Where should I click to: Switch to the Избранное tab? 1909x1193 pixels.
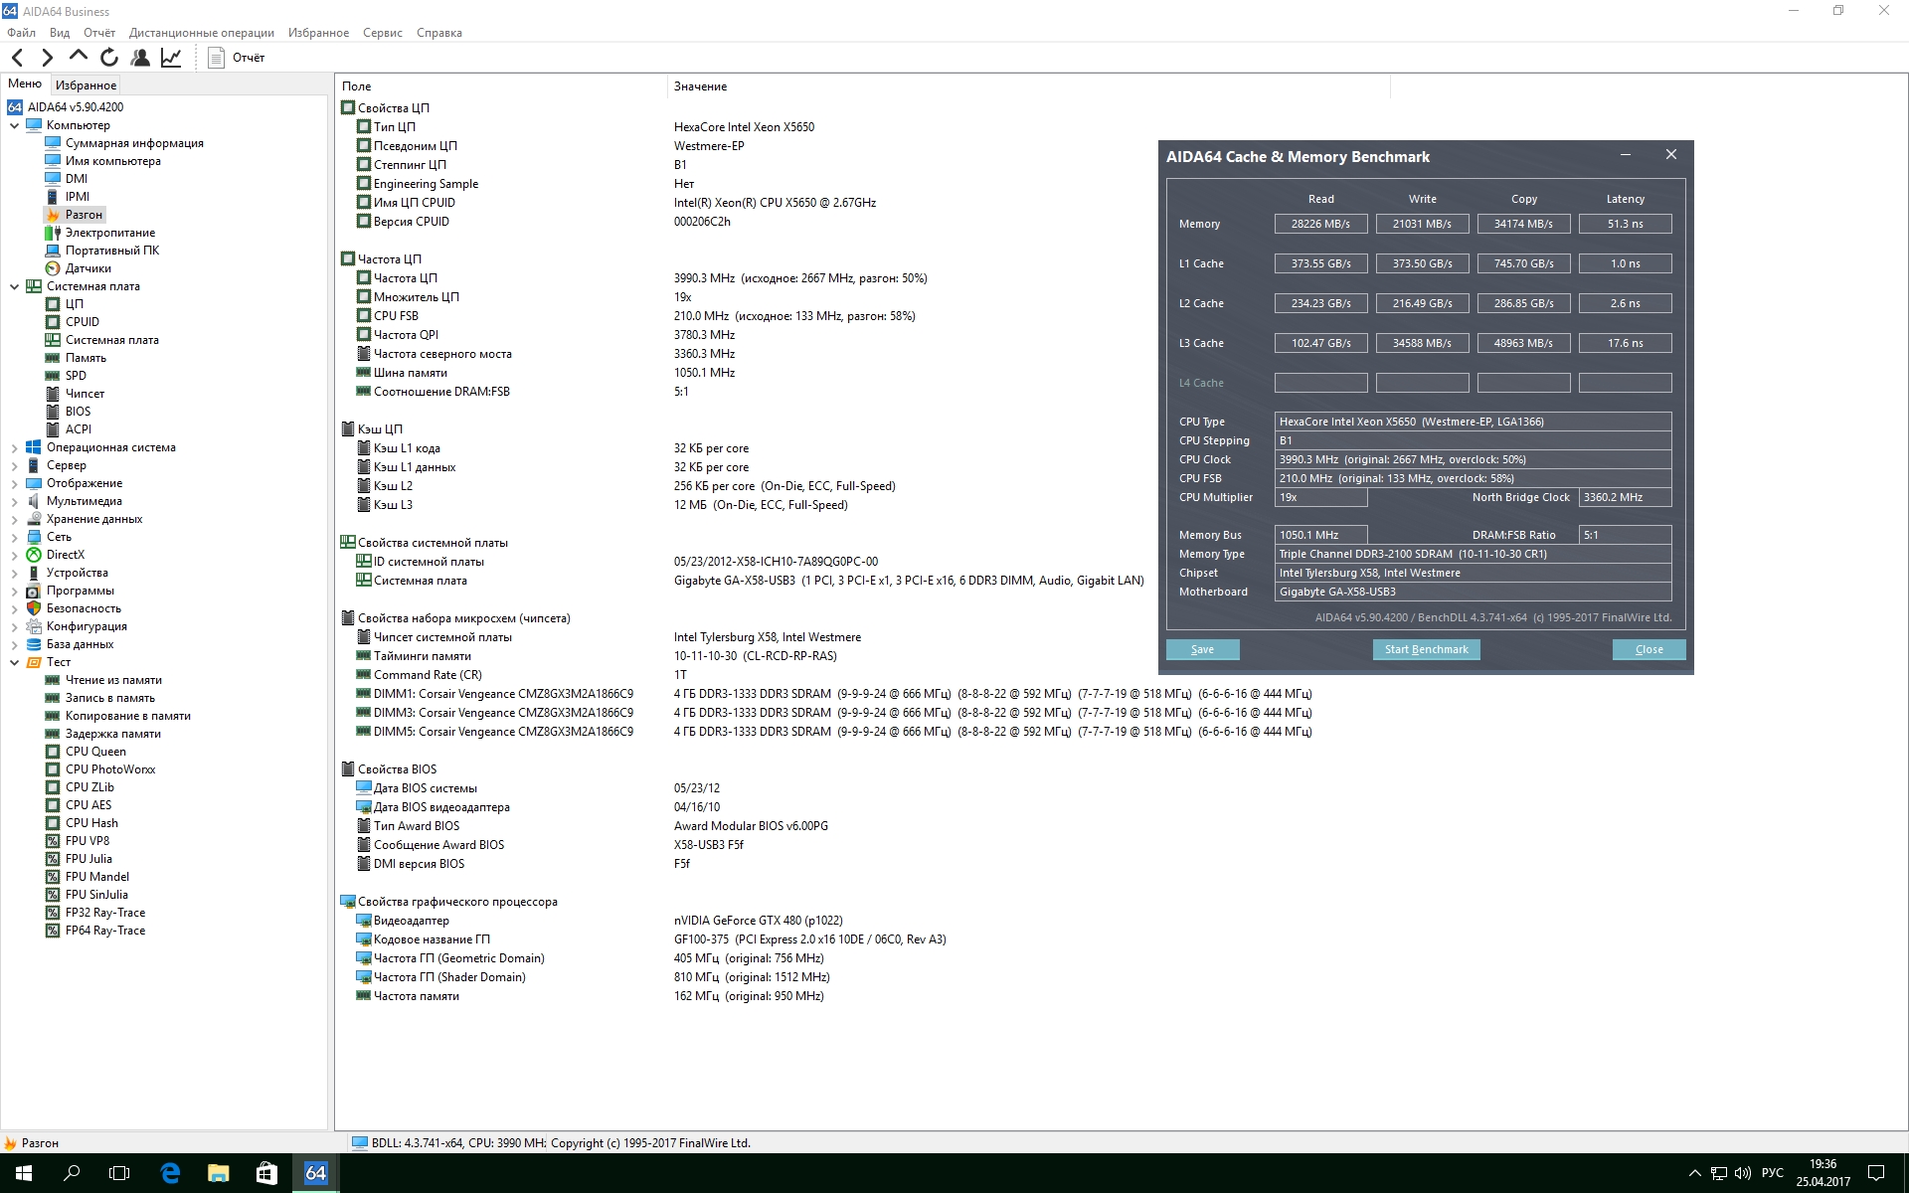[86, 85]
